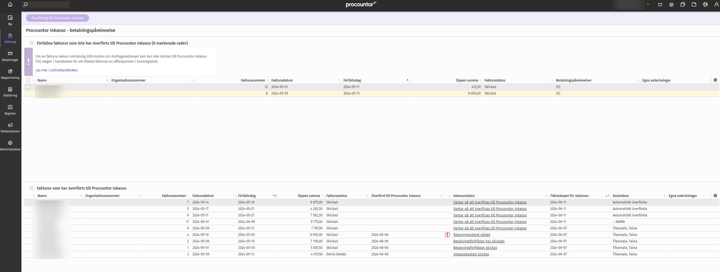This screenshot has width=720, height=272.
Task: Click the globe language icon
Action: pos(705,5)
